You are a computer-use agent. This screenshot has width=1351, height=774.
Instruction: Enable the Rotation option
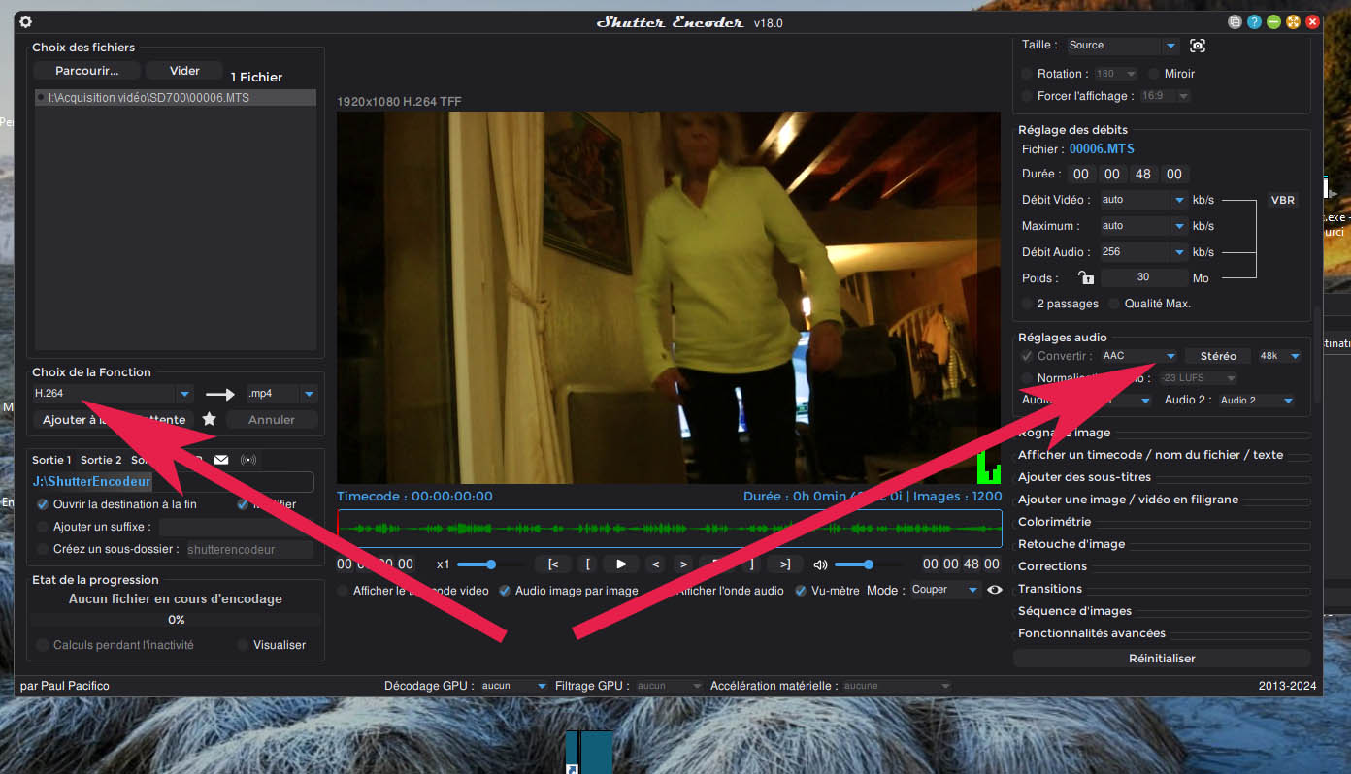coord(1027,74)
